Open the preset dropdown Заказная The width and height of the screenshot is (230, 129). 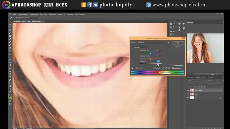click(x=152, y=43)
